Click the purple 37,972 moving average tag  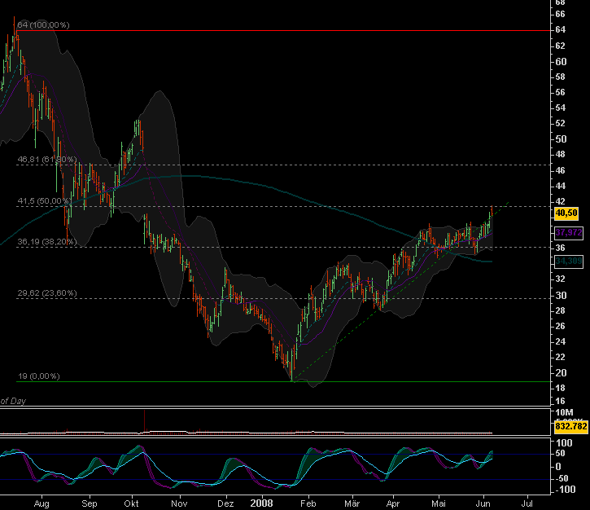coord(566,233)
